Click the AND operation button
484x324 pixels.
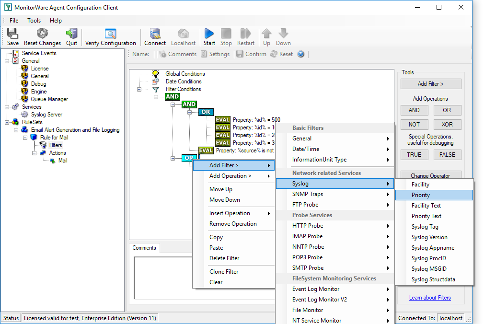click(414, 110)
